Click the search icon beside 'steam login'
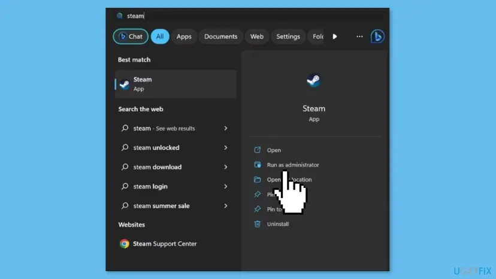The height and width of the screenshot is (279, 496). tap(125, 186)
